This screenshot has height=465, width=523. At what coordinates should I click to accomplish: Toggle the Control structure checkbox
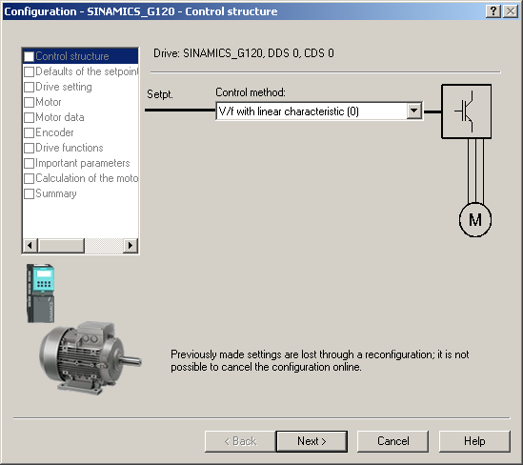coord(29,56)
